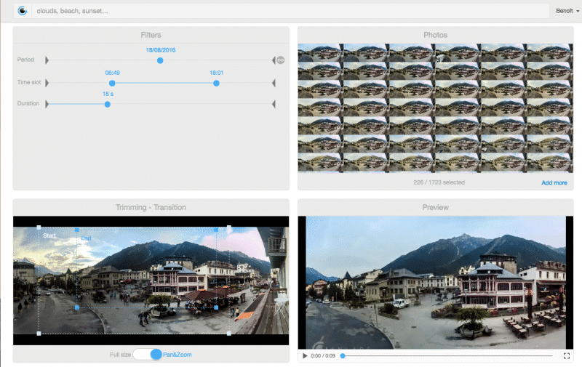Viewport: 582px width, 367px height.
Task: Click the right arrow of the Time slot slider
Action: [x=274, y=83]
